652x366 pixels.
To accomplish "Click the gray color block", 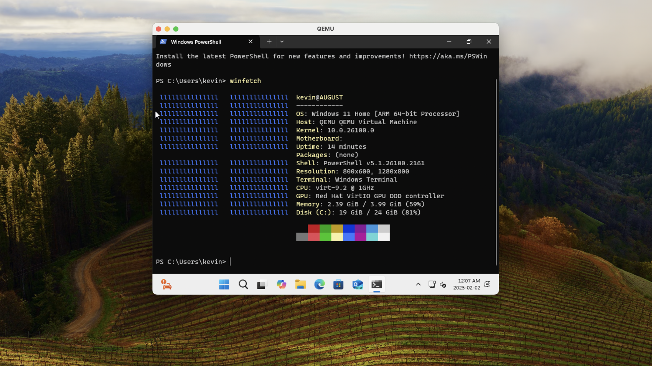I will [x=302, y=237].
